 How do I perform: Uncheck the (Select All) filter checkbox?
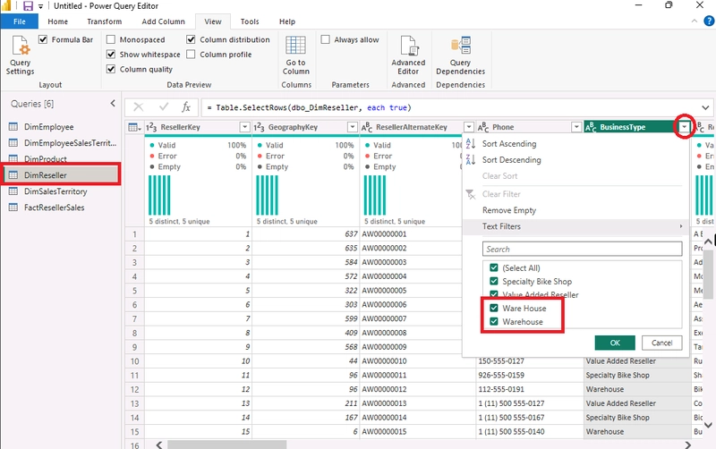[494, 267]
